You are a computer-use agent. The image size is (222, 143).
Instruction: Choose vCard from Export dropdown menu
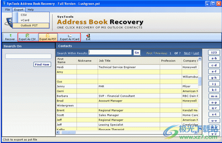tap(31, 20)
